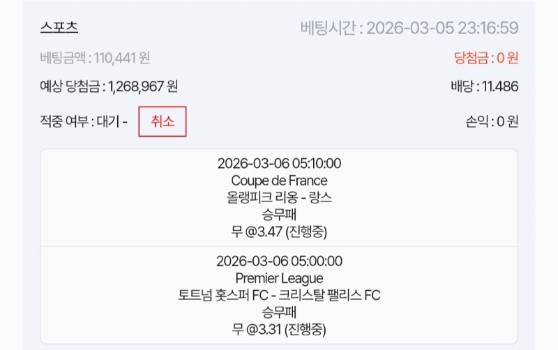Click the 대기 status text
558x350 pixels.
point(110,121)
